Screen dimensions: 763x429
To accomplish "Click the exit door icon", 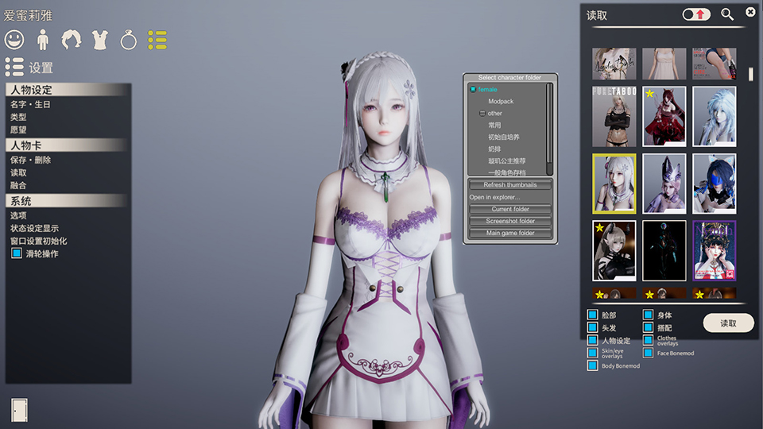I will 20,409.
